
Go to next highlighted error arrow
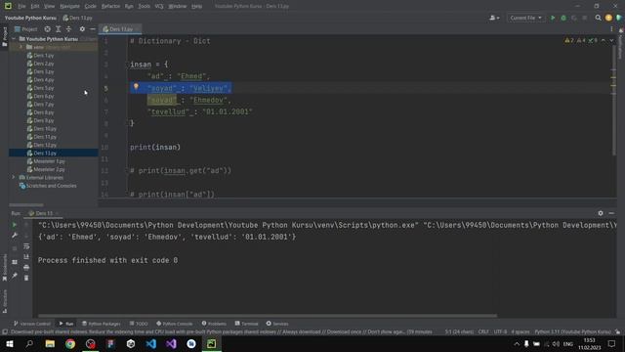611,40
